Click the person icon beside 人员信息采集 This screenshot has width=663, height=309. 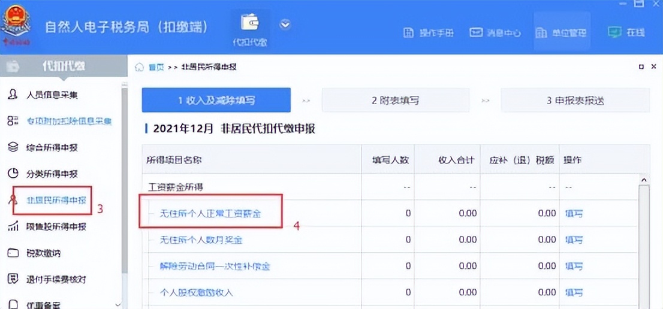13,95
